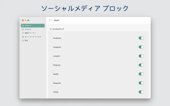Click the Snapchat label
The image size is (170, 106).
(57, 83)
